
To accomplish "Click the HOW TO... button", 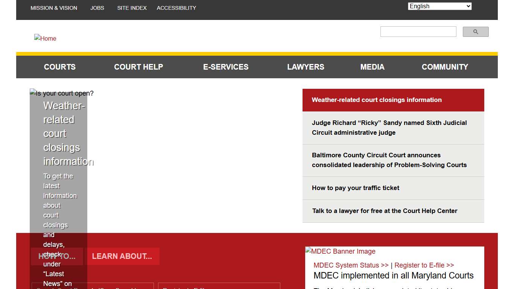I will click(x=57, y=256).
